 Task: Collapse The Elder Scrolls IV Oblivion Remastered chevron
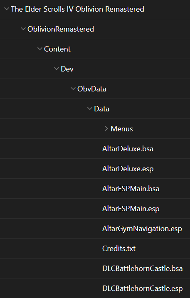coord(7,9)
